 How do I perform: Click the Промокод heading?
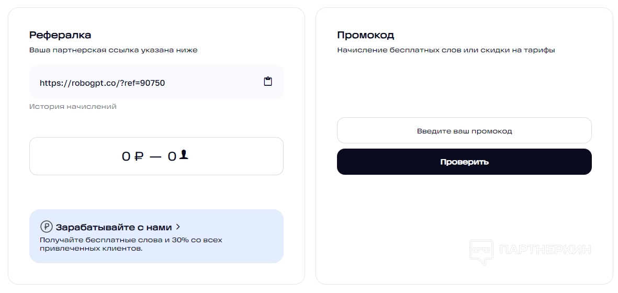point(365,35)
